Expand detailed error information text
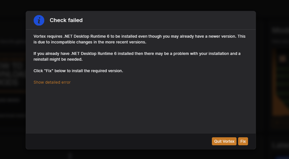This screenshot has width=289, height=159. 52,82
